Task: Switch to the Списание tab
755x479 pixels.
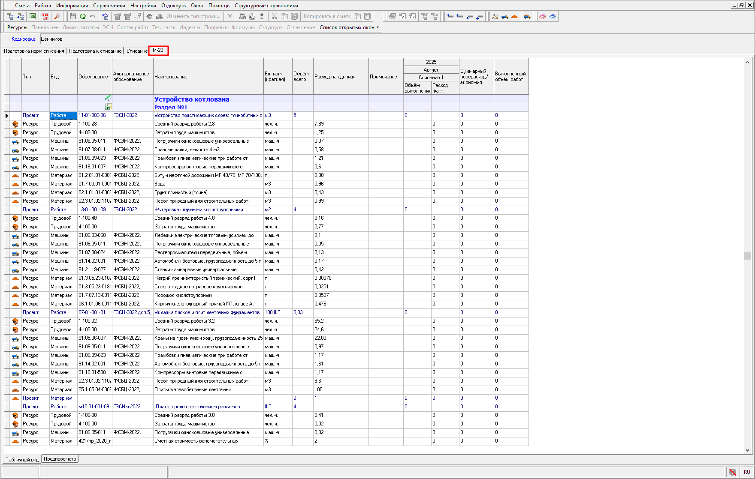Action: [137, 51]
